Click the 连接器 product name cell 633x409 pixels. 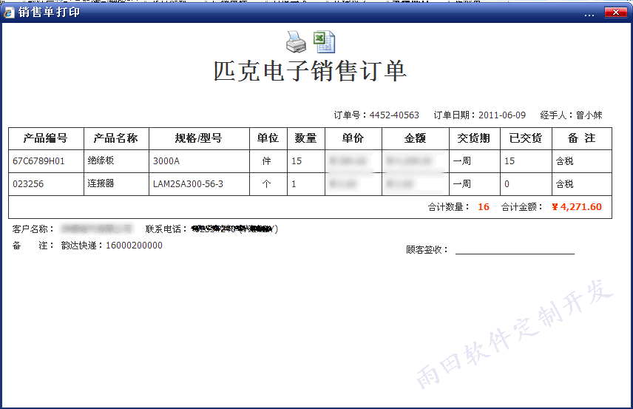pyautogui.click(x=101, y=184)
